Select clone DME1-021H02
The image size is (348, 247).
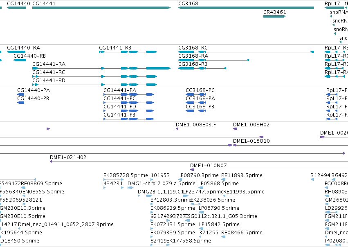click(68, 157)
